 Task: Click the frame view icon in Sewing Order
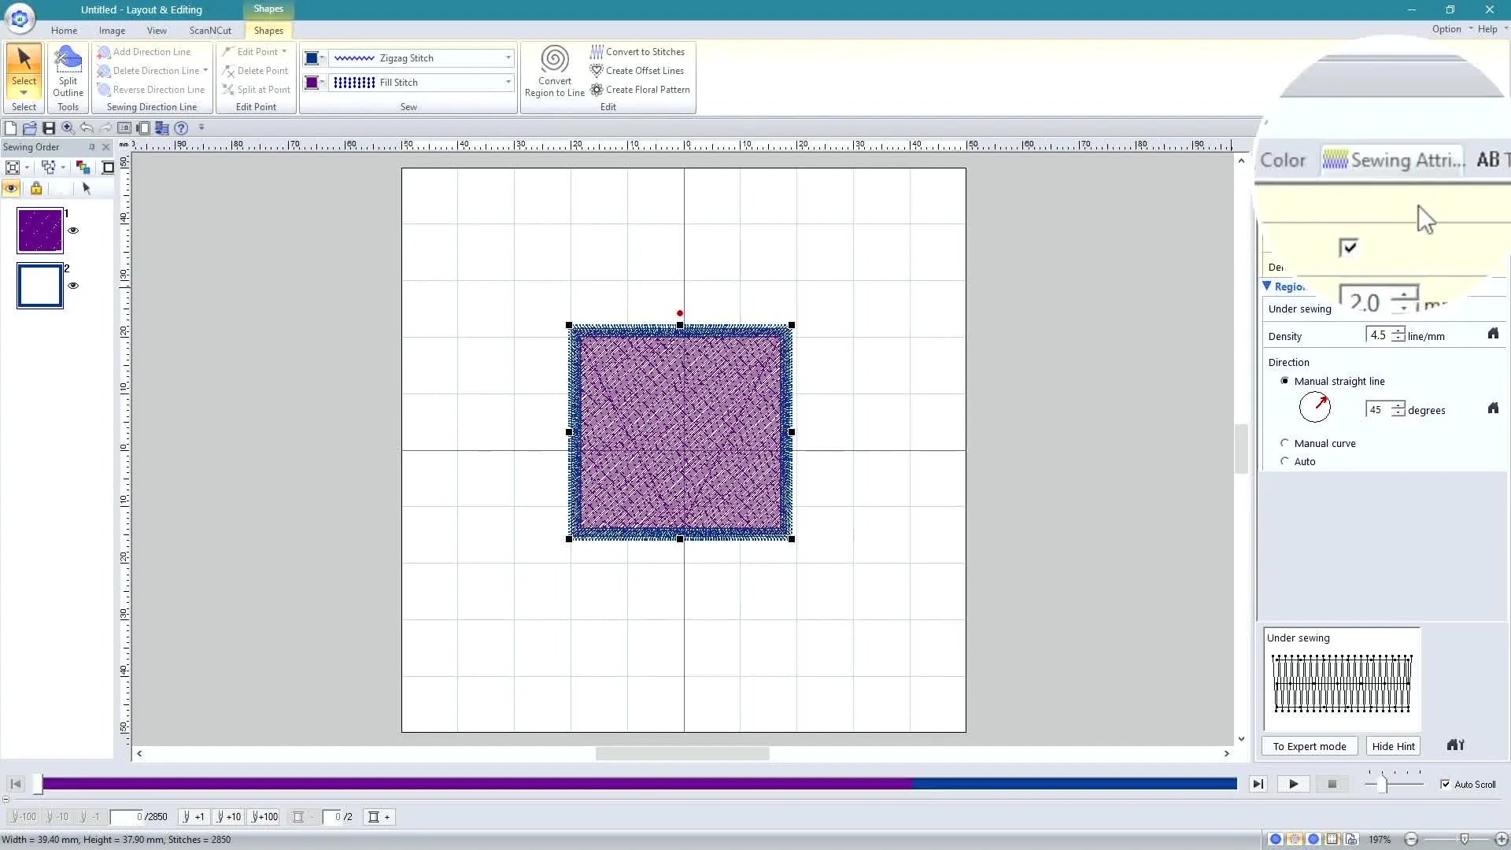[x=13, y=167]
